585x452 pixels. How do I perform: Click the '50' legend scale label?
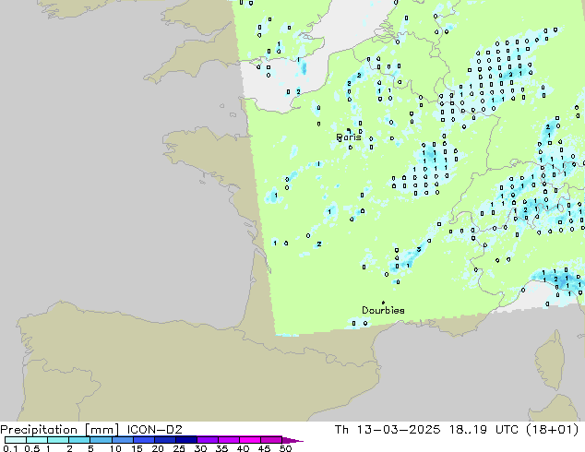285,448
